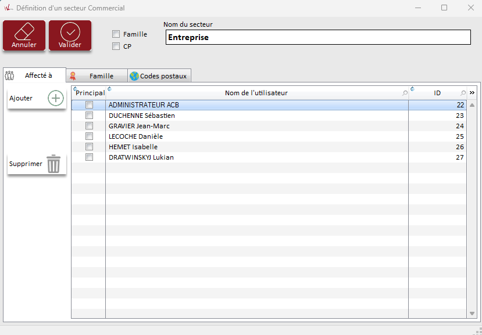
Task: Open the Codes postaux tab
Action: tap(159, 76)
